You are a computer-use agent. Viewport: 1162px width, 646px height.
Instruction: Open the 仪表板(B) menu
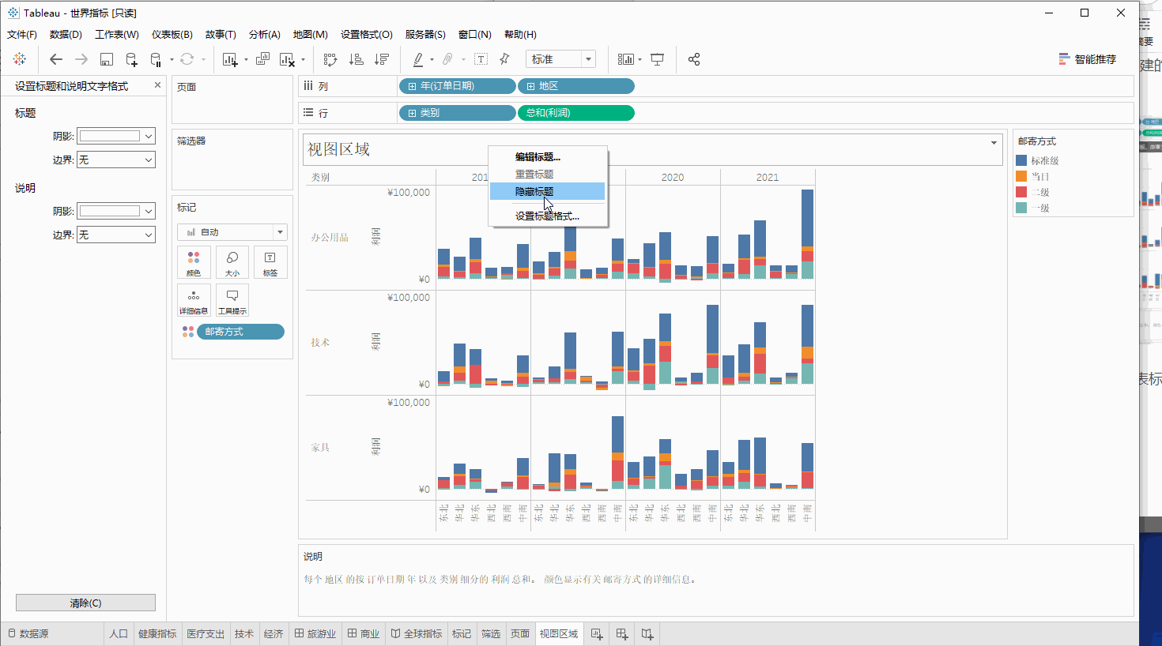[172, 35]
